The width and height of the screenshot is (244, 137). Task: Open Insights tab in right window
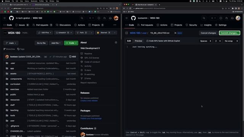click(x=206, y=25)
